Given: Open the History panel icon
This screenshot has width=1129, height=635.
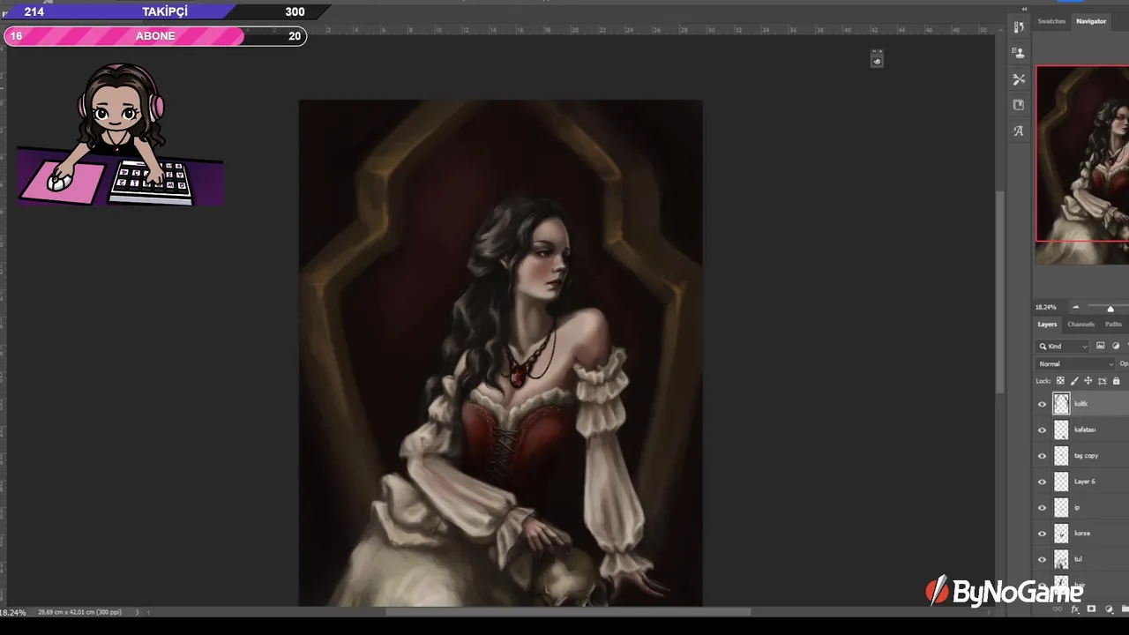Looking at the screenshot, I should pos(1019,27).
